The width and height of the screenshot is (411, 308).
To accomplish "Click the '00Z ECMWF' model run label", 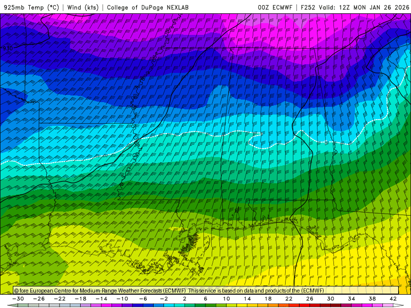I will tap(275, 7).
